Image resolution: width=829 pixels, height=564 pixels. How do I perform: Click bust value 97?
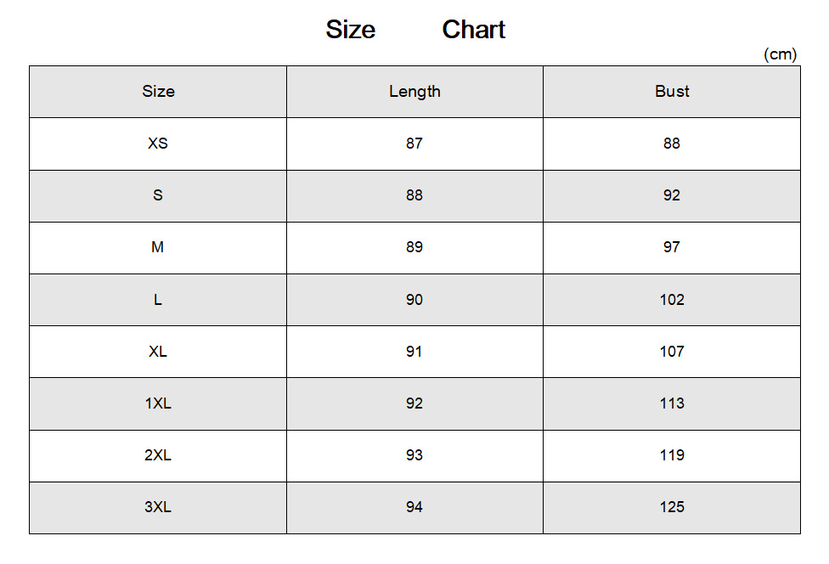[x=672, y=247]
